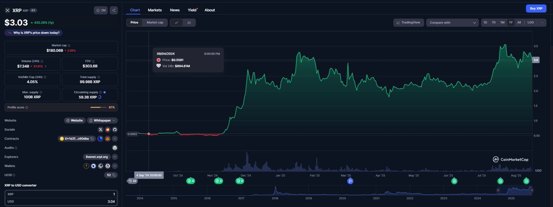Image resolution: width=553 pixels, height=207 pixels.
Task: Open the third wallet icon in Wallets row
Action: 100,166
